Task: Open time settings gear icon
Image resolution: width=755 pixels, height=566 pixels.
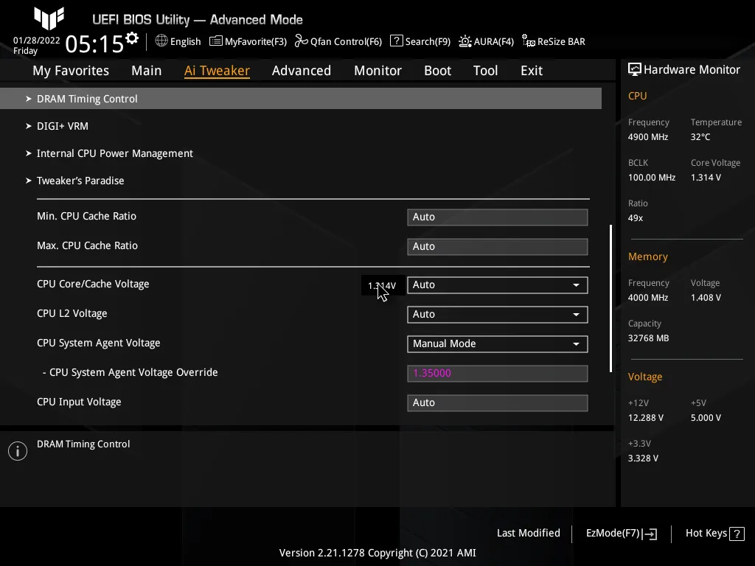Action: click(132, 38)
